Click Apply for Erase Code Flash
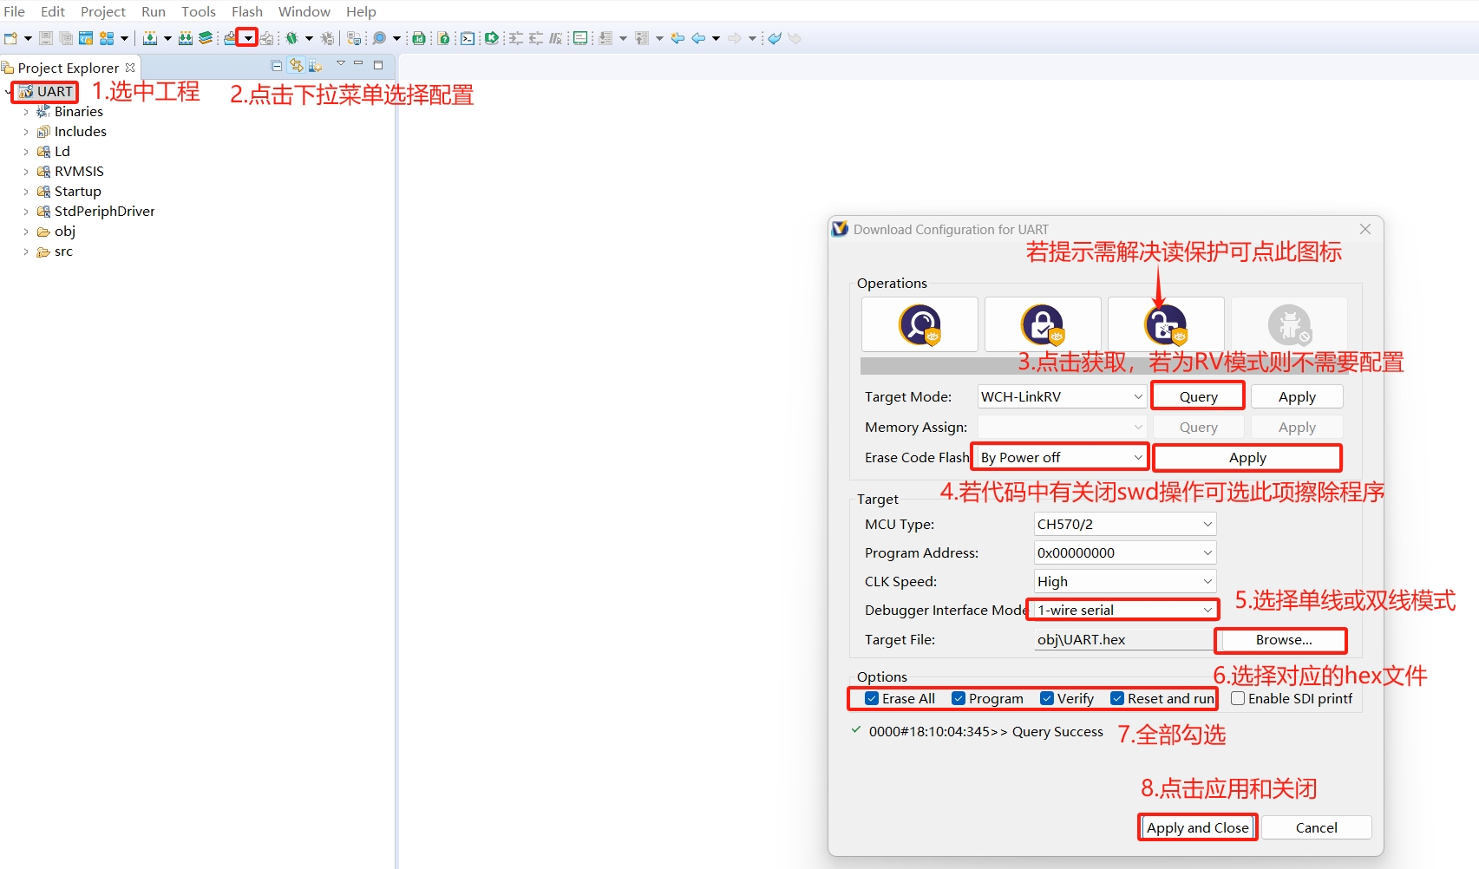The image size is (1479, 869). coord(1247,458)
